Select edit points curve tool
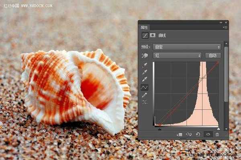241x160 pixels. tap(145, 87)
